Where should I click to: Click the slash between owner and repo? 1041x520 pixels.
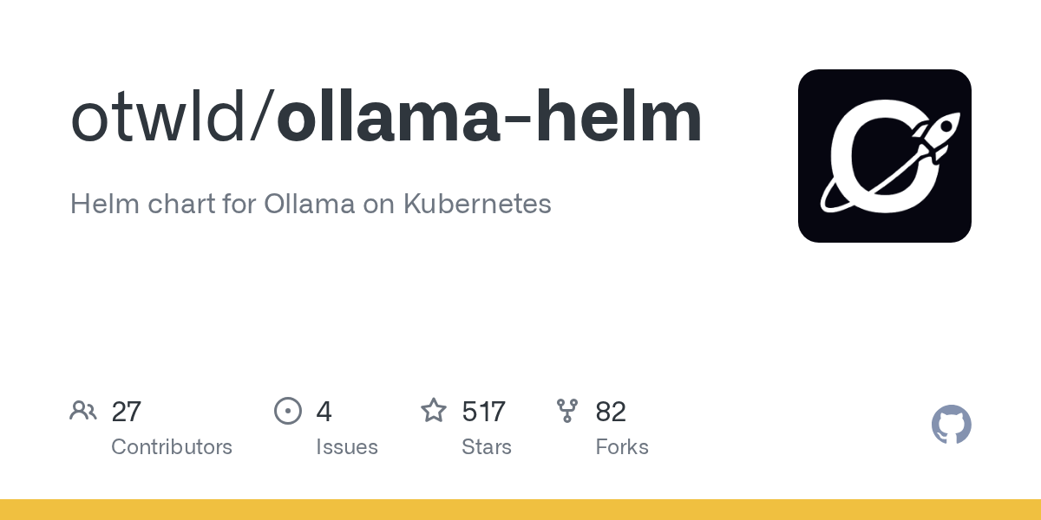pyautogui.click(x=261, y=119)
